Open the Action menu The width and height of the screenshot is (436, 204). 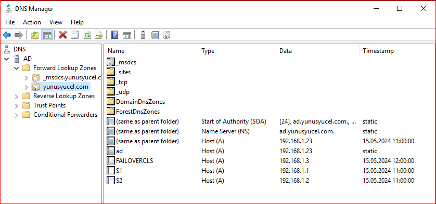pos(32,22)
